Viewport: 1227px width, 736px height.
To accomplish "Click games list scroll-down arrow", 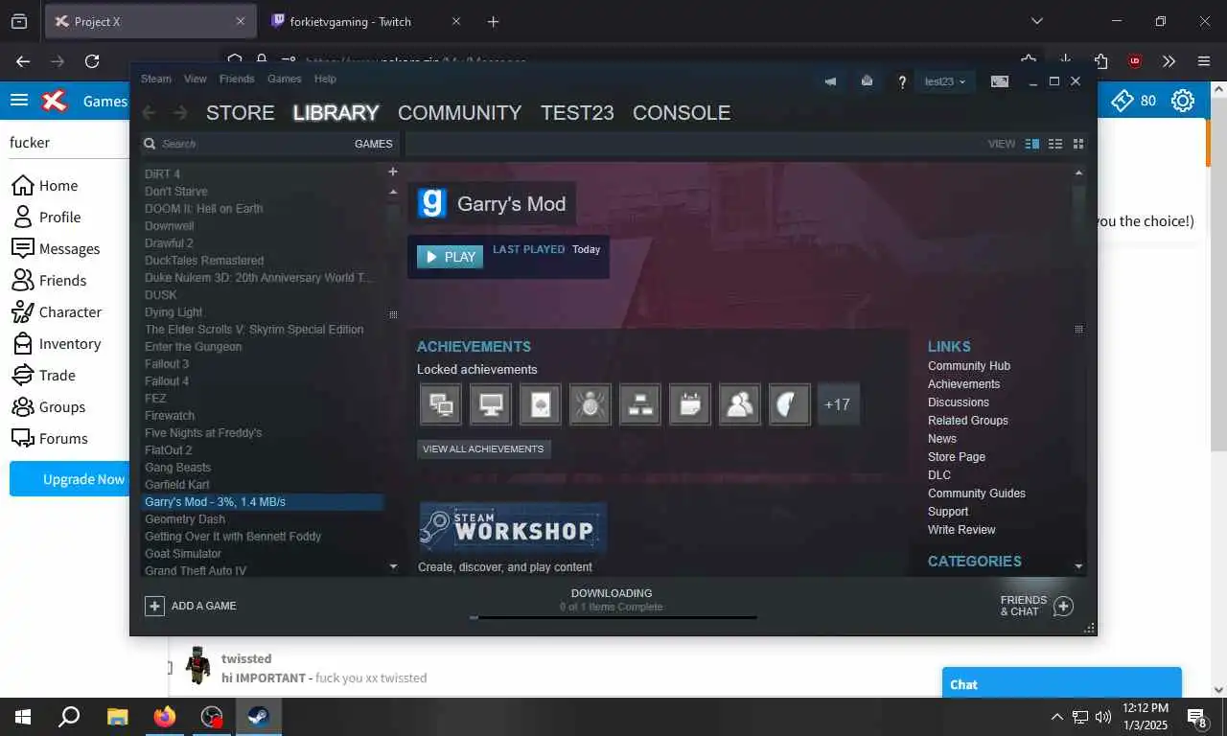I will pyautogui.click(x=393, y=567).
